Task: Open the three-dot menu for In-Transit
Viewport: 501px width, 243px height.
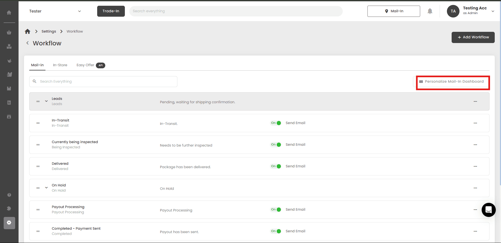Action: tap(475, 123)
